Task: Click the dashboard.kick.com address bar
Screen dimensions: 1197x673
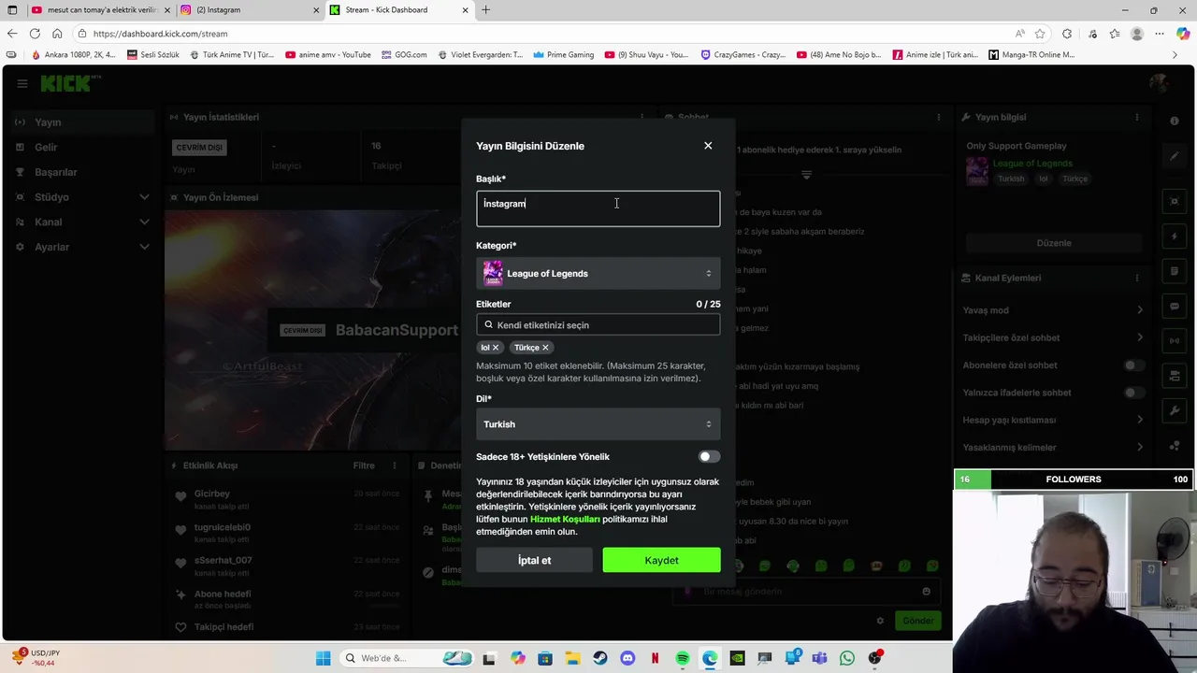Action: tap(542, 34)
